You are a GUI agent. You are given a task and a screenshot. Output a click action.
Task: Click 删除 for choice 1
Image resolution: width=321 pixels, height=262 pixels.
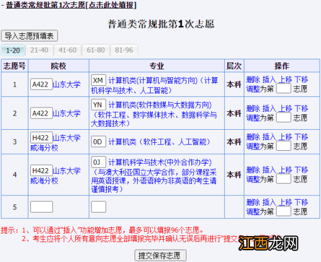tap(253, 80)
